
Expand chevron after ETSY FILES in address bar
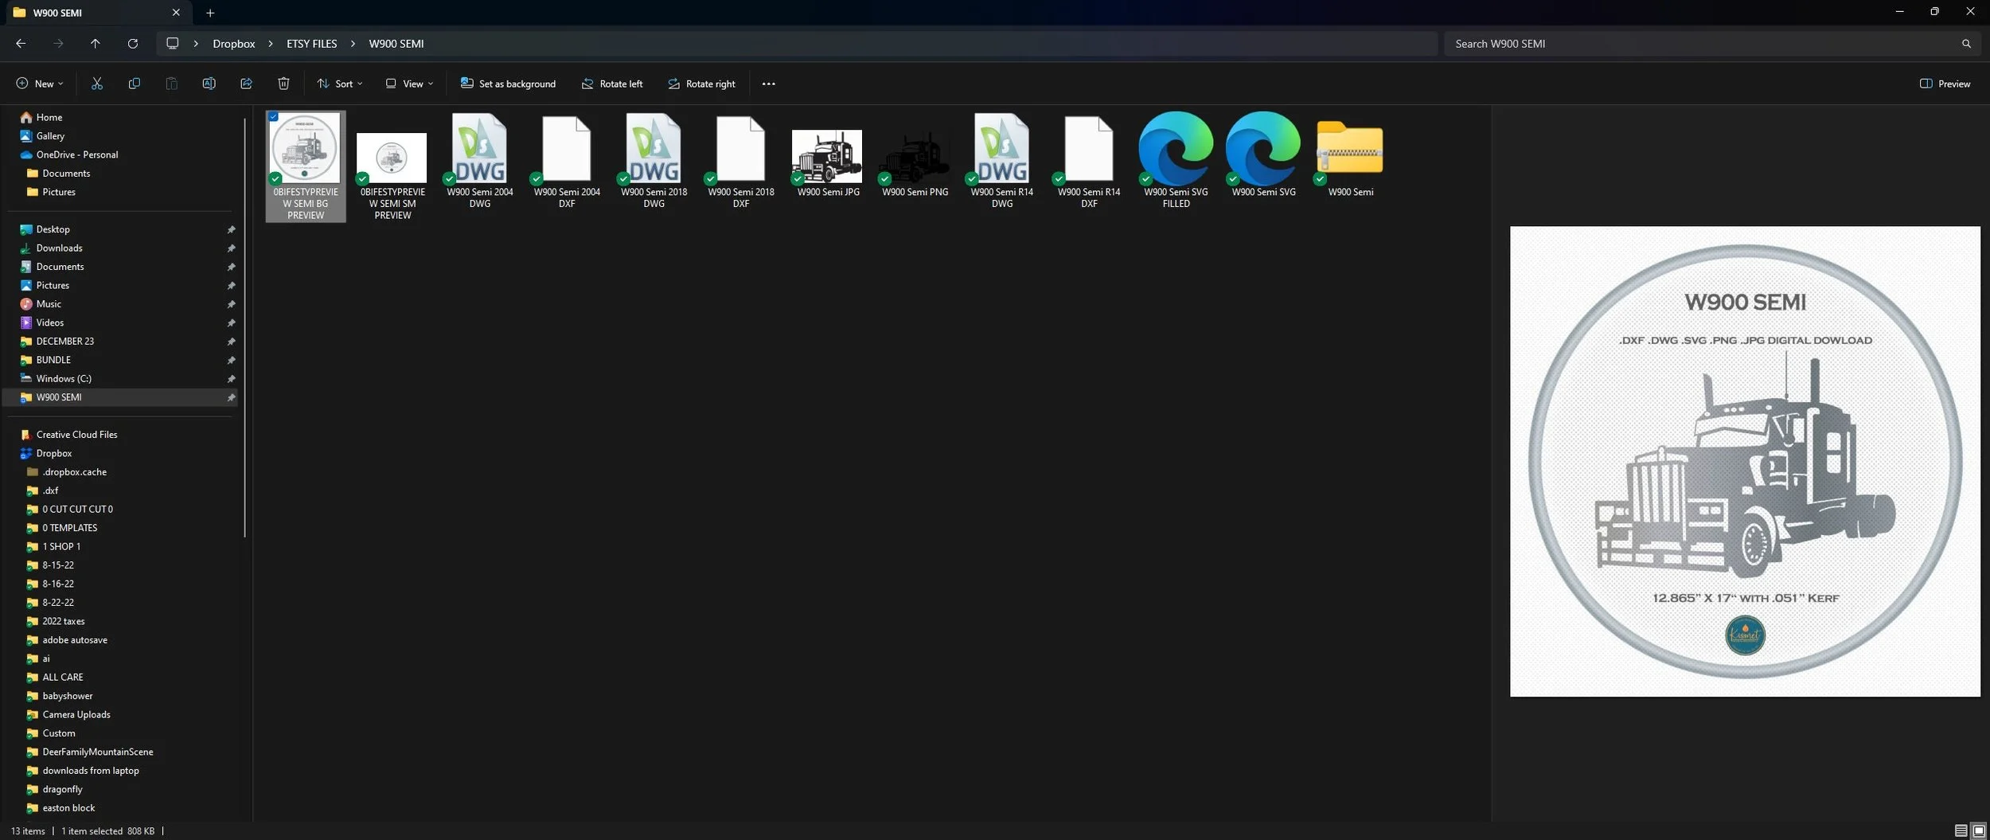pyautogui.click(x=353, y=44)
